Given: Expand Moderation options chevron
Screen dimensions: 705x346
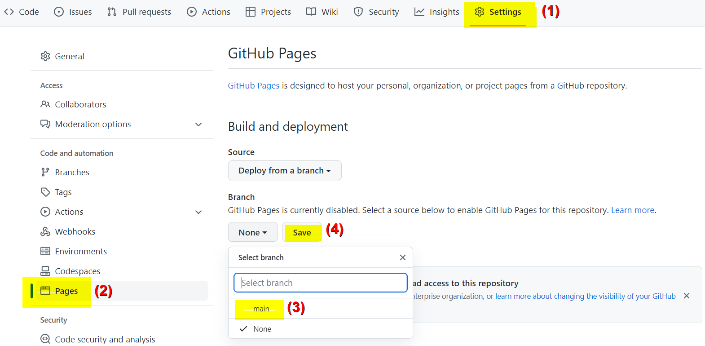Looking at the screenshot, I should (198, 124).
